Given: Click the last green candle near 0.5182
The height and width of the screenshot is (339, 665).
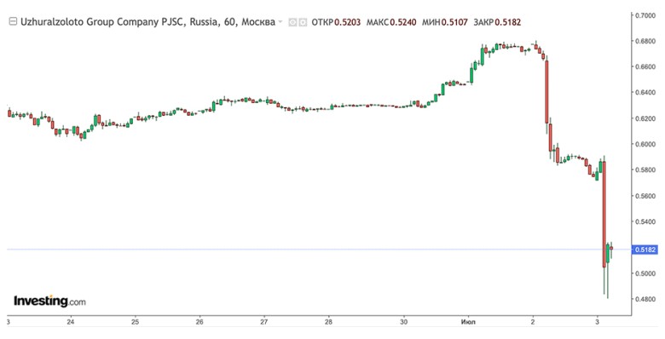Looking at the screenshot, I should tap(608, 254).
